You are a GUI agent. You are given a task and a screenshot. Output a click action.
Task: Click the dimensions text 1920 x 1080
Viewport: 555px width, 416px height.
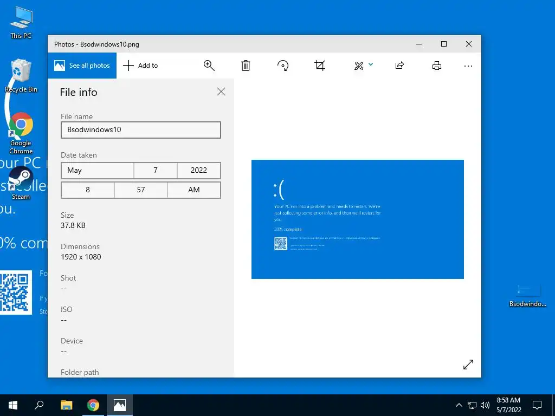[81, 257]
